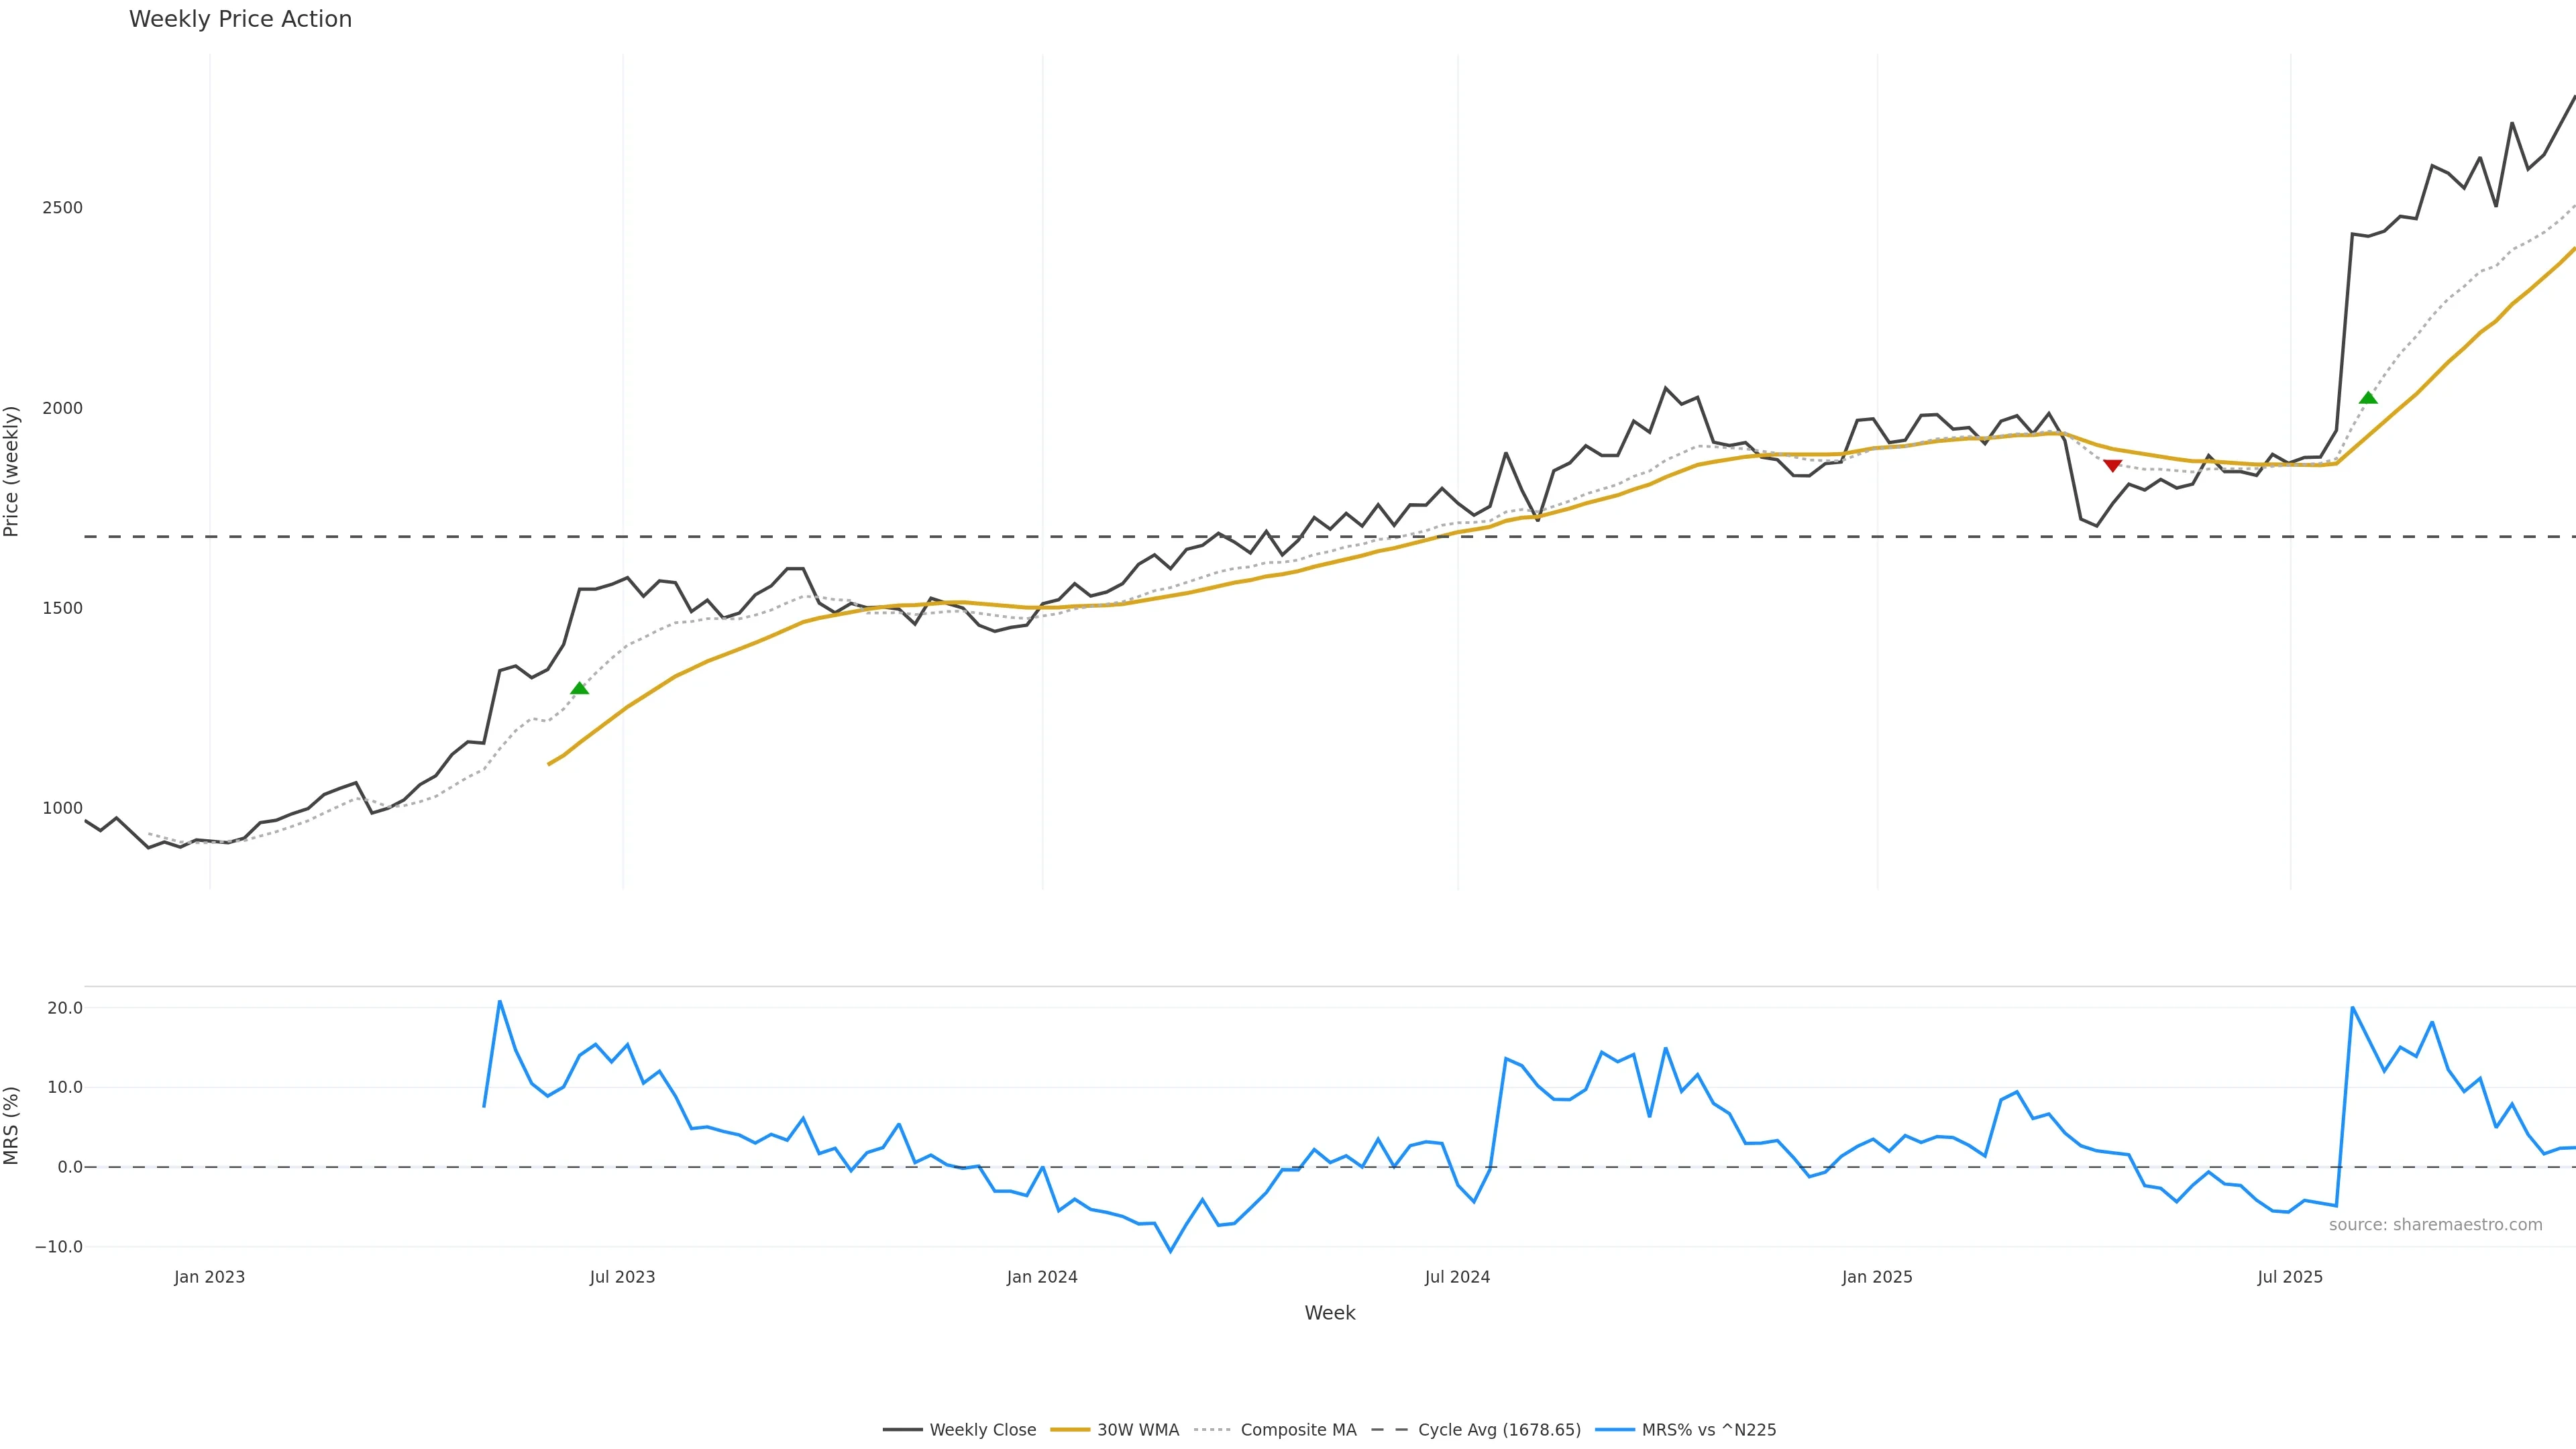2576x1449 pixels.
Task: Click the gold 30W WMA legend line swatch
Action: click(1069, 1430)
